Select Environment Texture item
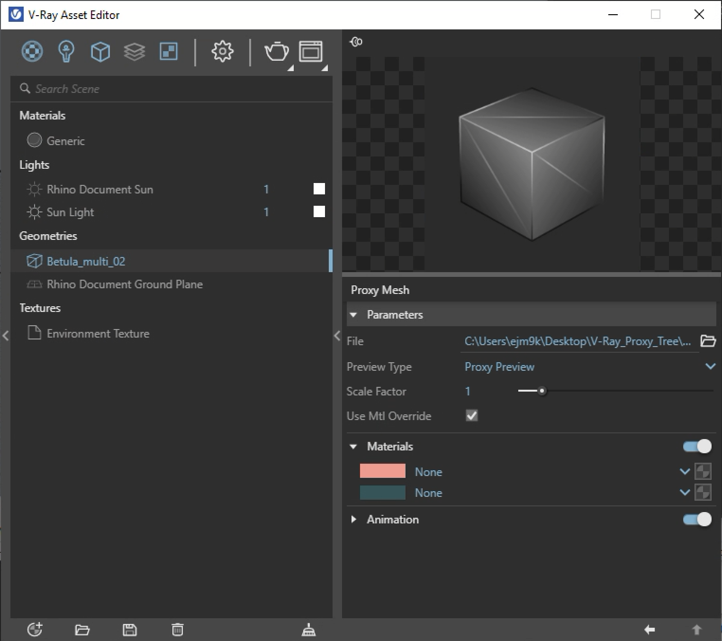Screen dimensions: 722x641 98,333
